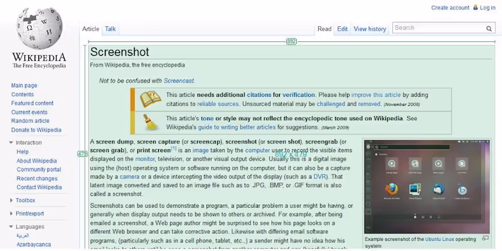The image size is (502, 251).
Task: Click Donate to Wikipedia link
Action: point(36,130)
